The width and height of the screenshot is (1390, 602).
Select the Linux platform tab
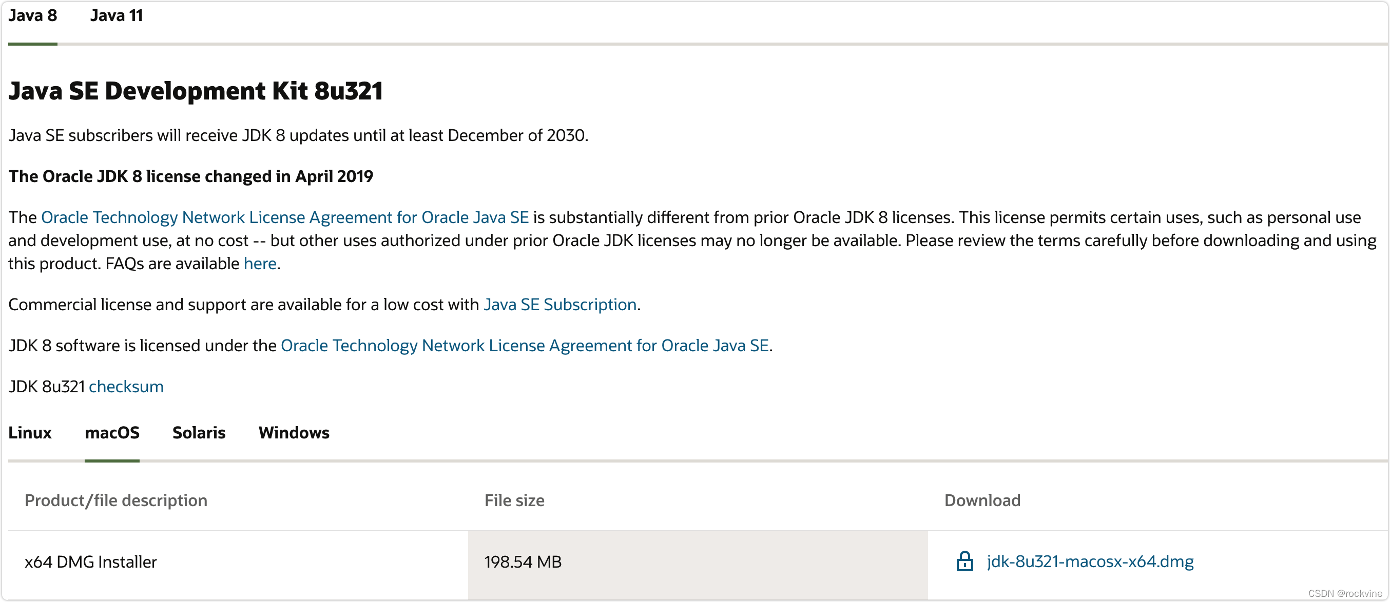[30, 433]
